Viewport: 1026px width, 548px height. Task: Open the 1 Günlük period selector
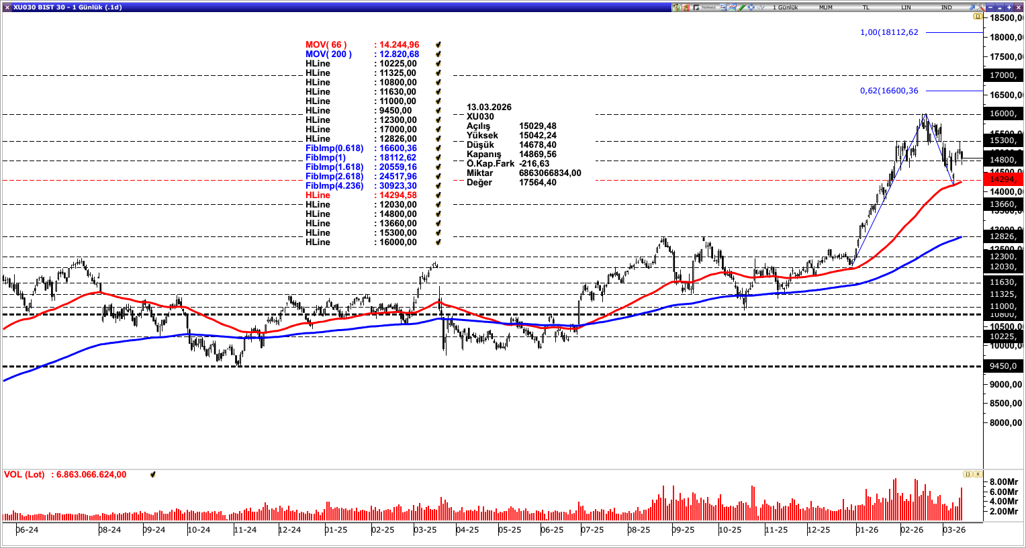pos(786,7)
